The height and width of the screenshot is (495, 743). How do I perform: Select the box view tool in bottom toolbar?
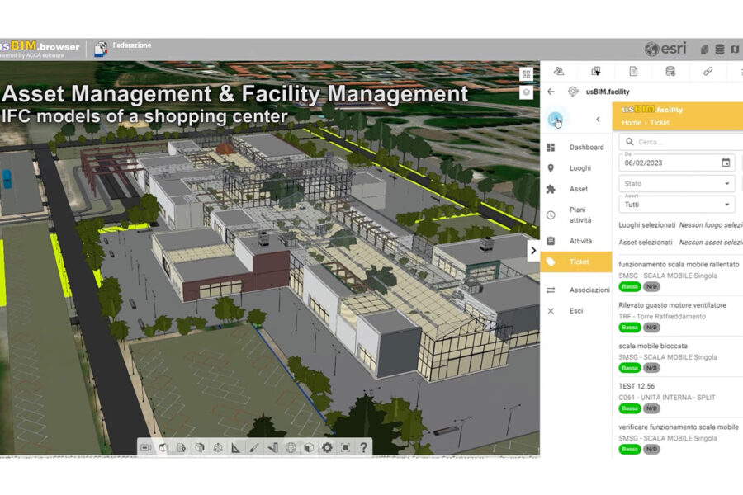pos(163,448)
